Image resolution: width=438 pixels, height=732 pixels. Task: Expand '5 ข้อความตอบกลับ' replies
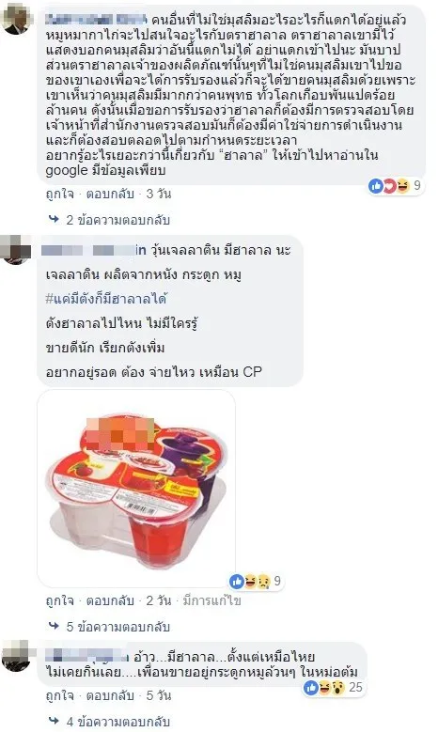[117, 627]
